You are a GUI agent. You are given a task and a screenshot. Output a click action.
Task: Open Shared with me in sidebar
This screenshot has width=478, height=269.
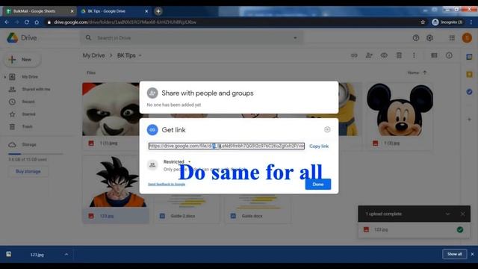[36, 90]
